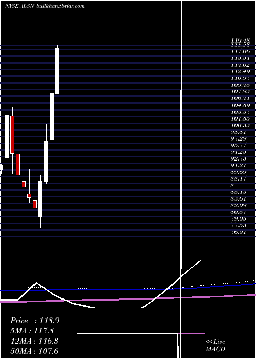Click the white candlestick with the lowest body
256x359 pixels.
40,199
